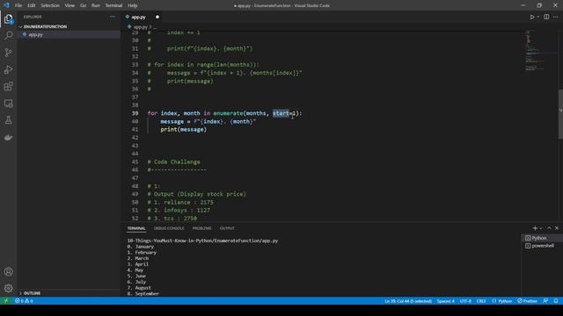Screen dimensions: 563x316
Task: Open the Run menu
Action: (96, 5)
